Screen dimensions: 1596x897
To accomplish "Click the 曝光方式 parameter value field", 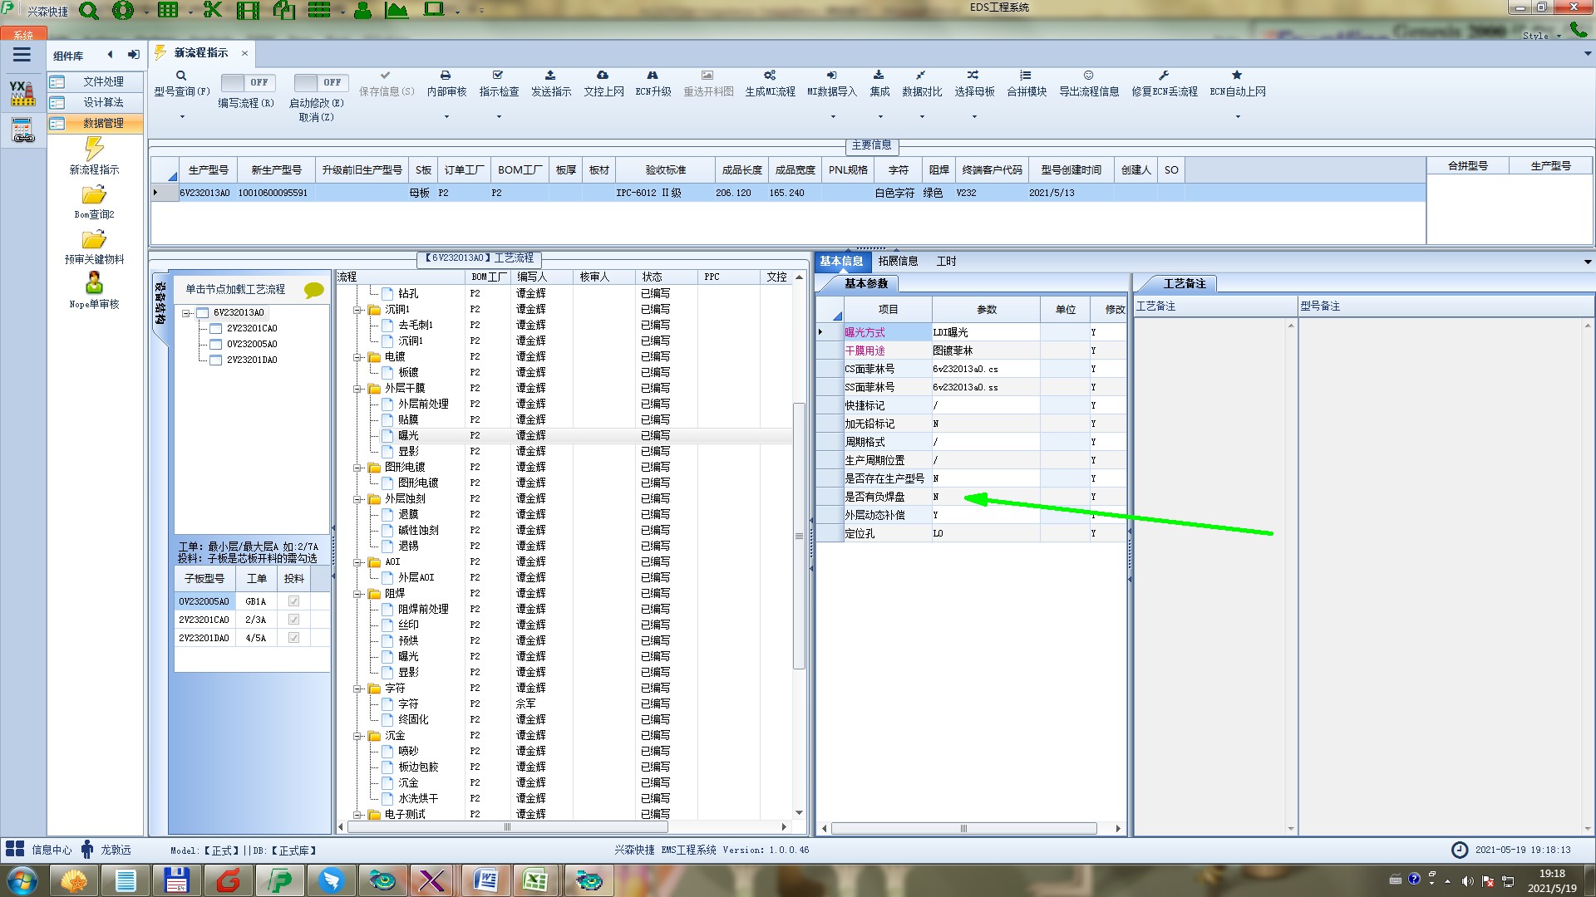I will [985, 332].
